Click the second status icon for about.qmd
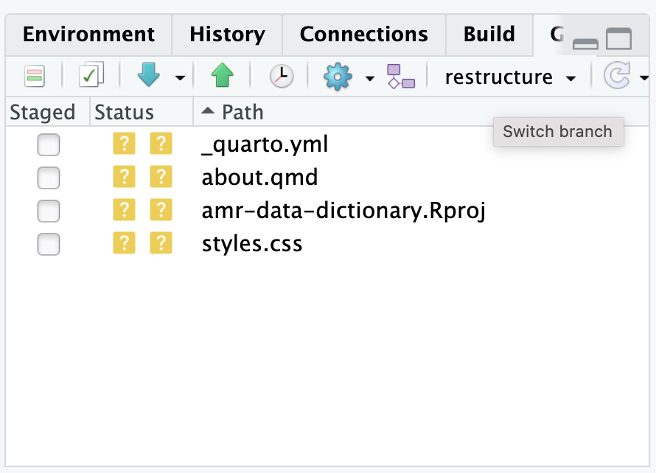Image resolution: width=656 pixels, height=473 pixels. [x=161, y=177]
